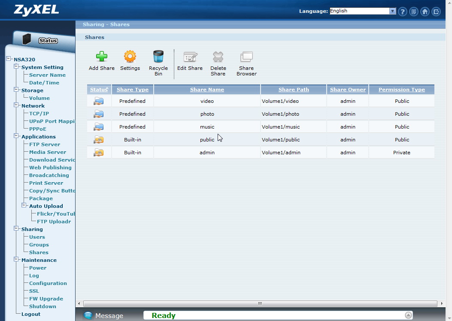Click the ZyXEL logo
Screen dimensions: 452x321
(x=36, y=9)
